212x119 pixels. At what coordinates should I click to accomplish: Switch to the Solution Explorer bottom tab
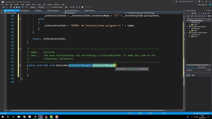click(x=191, y=67)
